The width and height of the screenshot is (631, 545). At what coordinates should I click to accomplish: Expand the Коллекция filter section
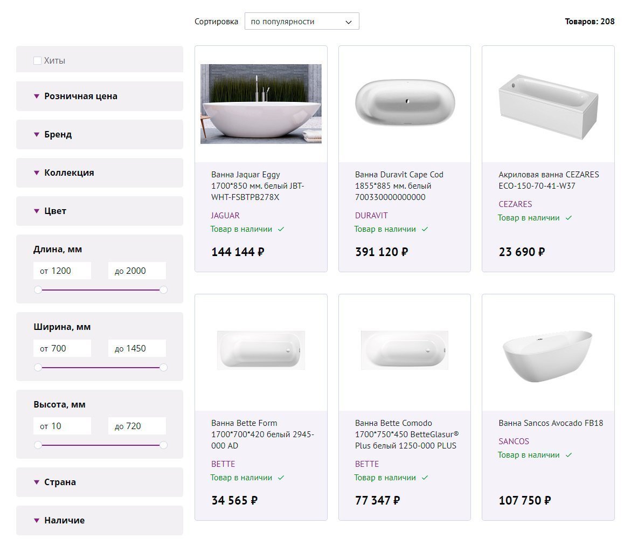point(69,173)
